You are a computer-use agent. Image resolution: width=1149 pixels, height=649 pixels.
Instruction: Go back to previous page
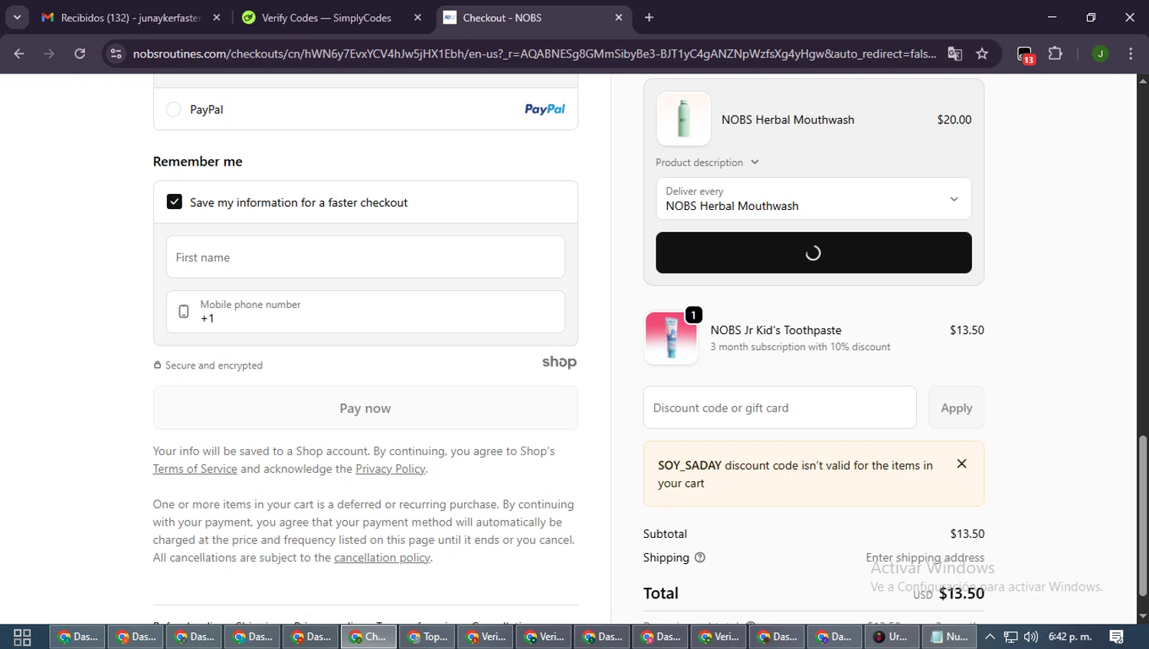(x=19, y=54)
